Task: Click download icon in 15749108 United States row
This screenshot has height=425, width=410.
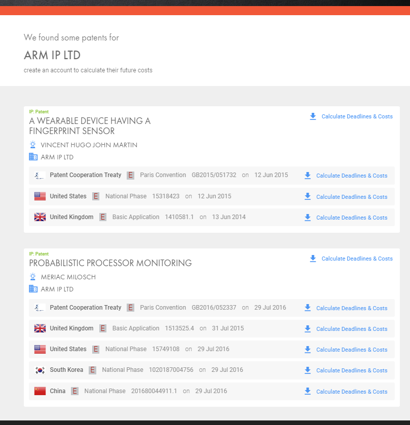Action: tap(307, 350)
